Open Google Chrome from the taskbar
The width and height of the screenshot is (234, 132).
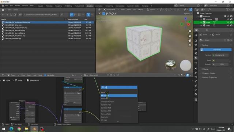coord(19,129)
